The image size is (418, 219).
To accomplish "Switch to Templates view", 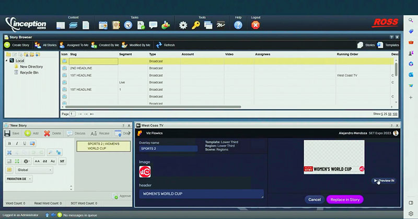I will (388, 45).
